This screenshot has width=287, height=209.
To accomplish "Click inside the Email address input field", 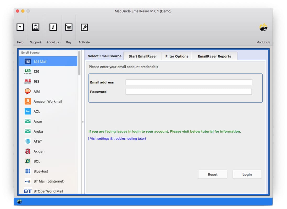I will point(189,82).
